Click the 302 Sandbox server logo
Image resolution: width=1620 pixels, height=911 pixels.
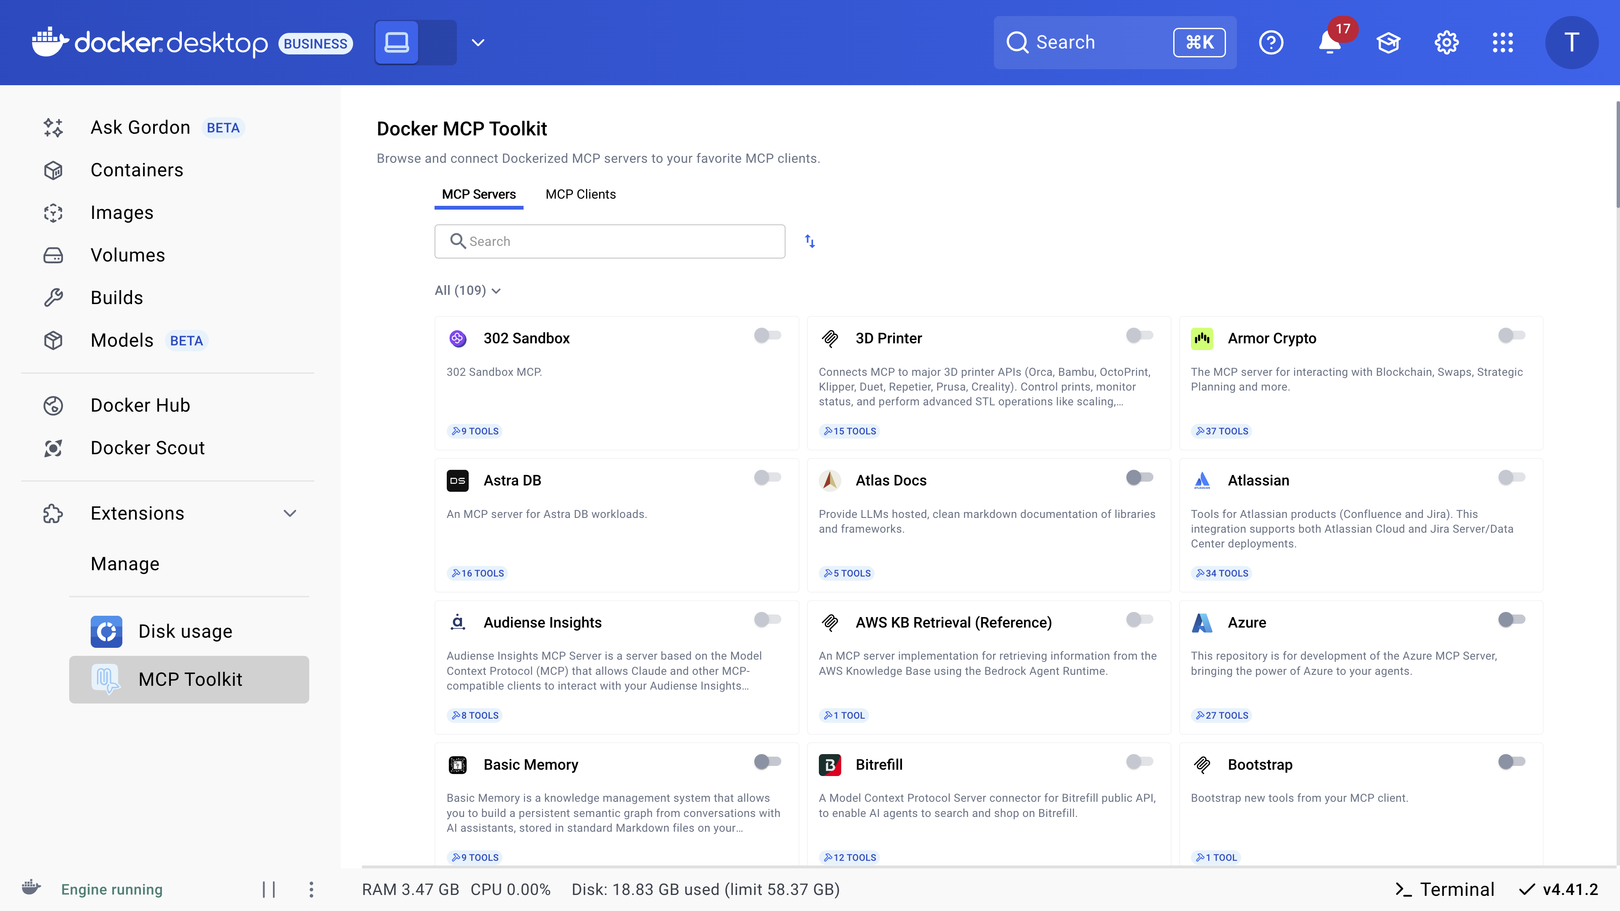(x=458, y=338)
